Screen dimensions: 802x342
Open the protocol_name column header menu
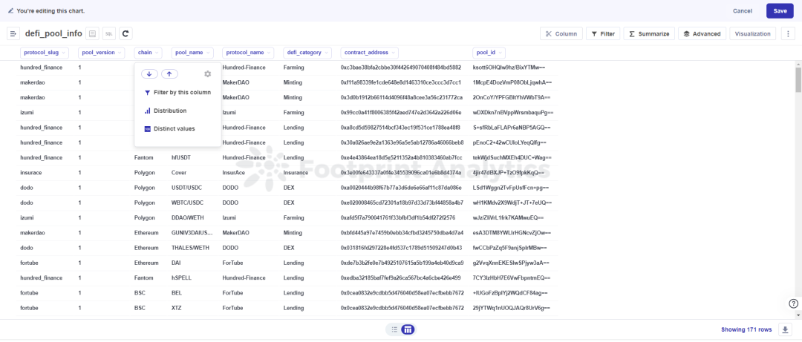(248, 52)
